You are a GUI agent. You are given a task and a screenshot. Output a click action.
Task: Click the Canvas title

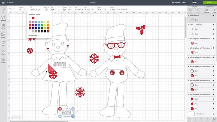pyautogui.click(x=11, y=2)
